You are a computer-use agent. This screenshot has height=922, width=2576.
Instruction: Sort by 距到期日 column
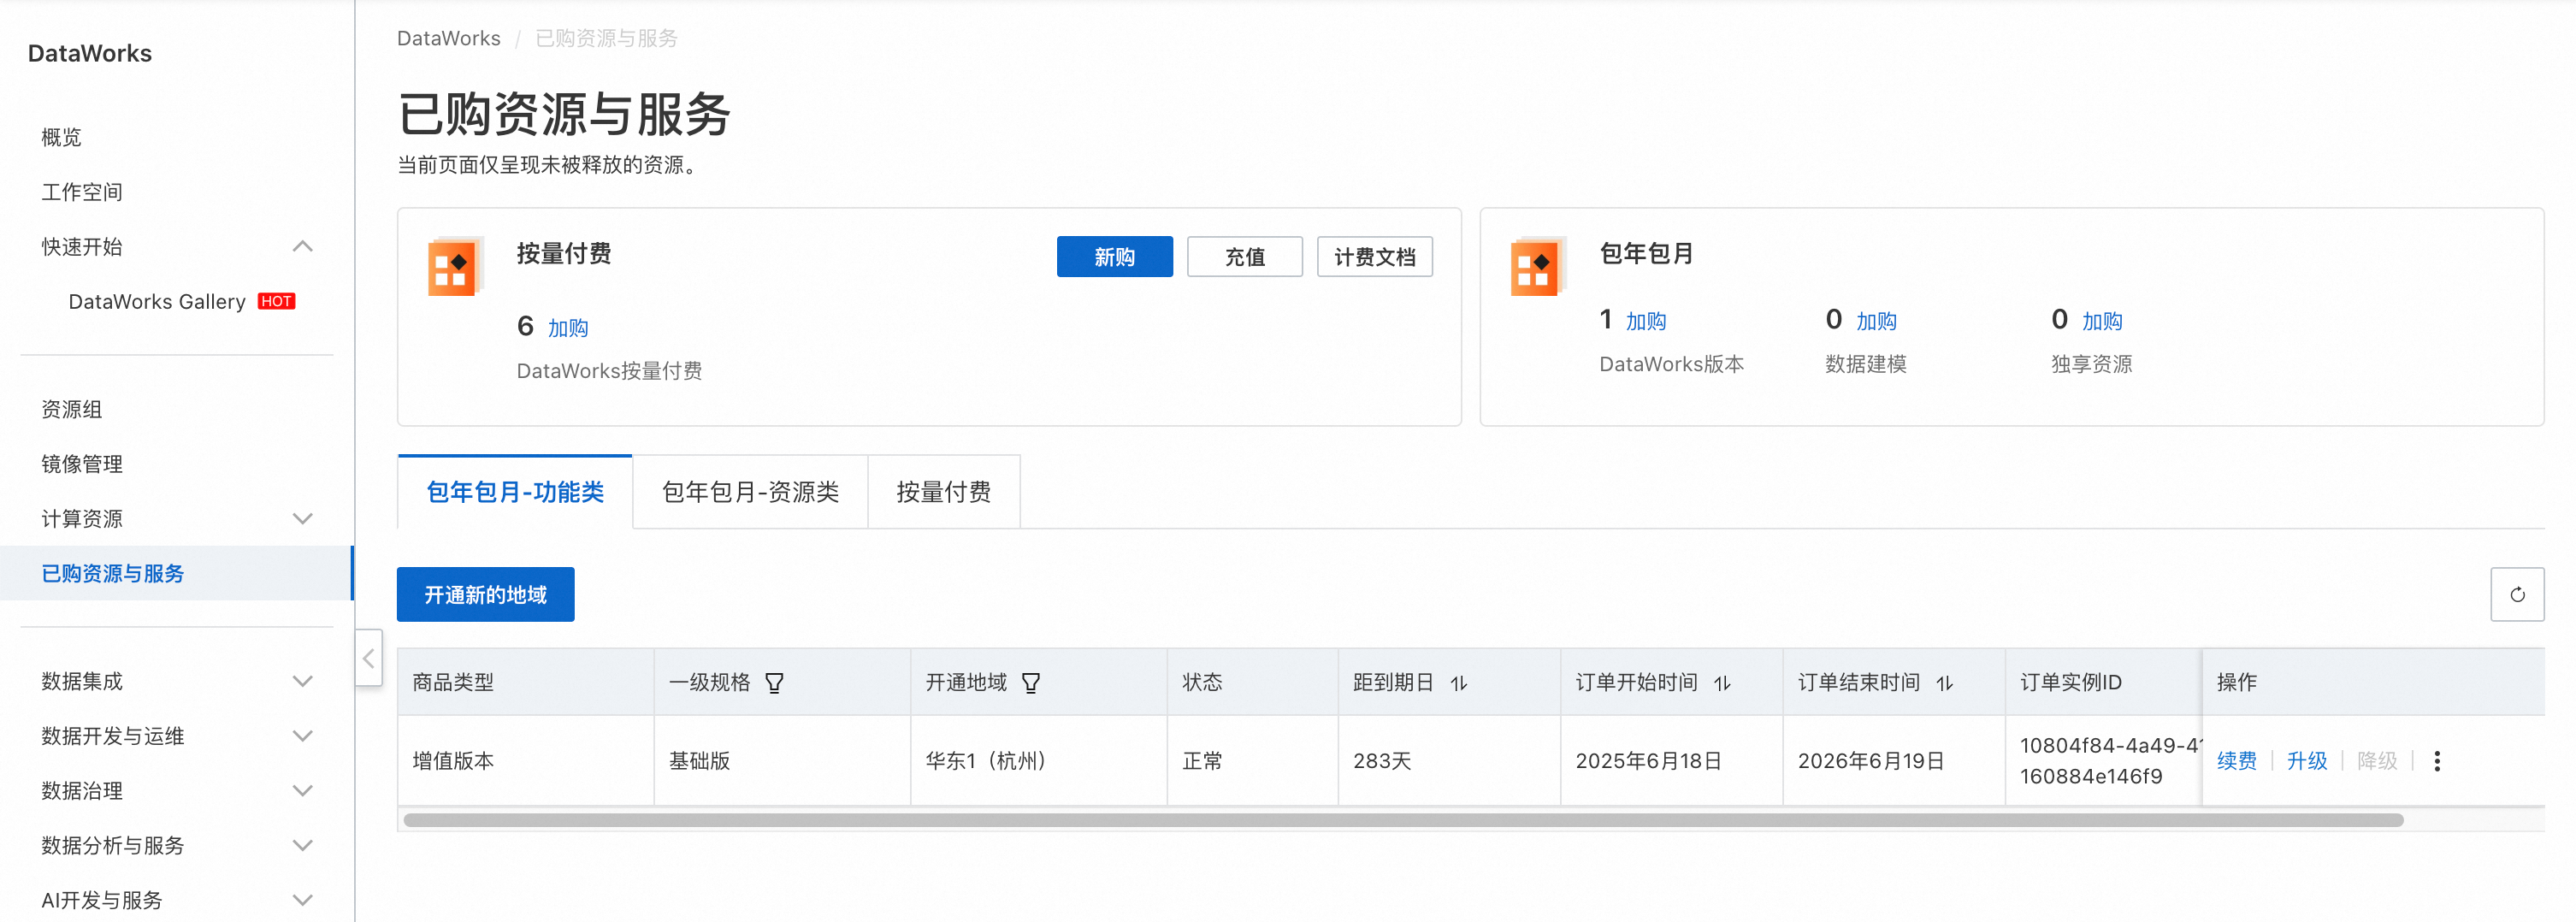pyautogui.click(x=1459, y=683)
